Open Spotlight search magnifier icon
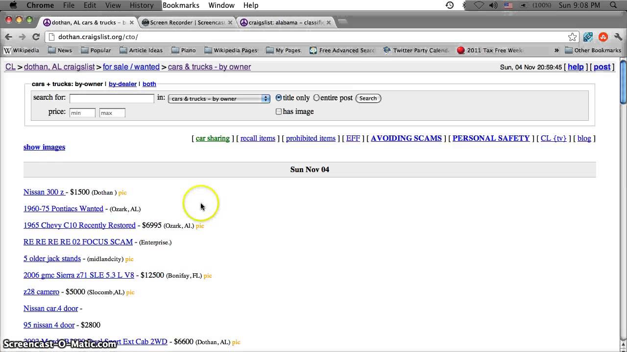627x352 pixels. [614, 5]
